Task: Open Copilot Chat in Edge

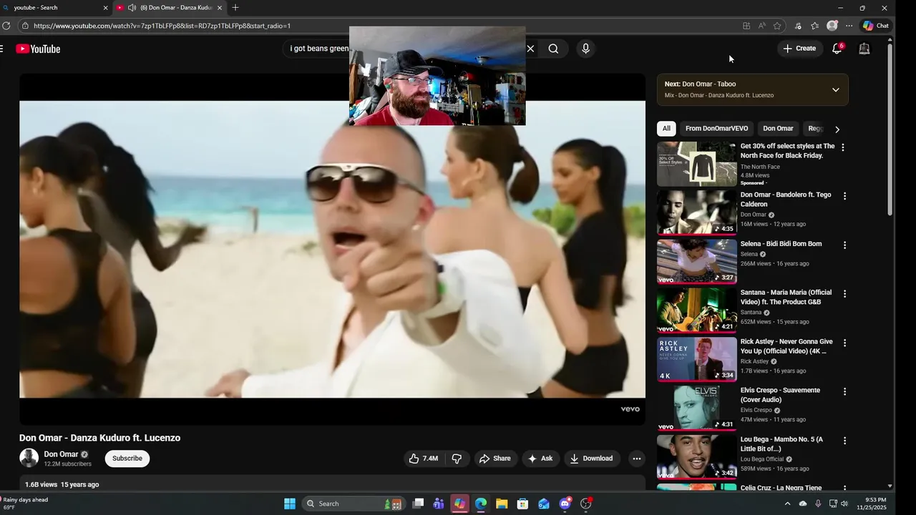Action: (876, 26)
